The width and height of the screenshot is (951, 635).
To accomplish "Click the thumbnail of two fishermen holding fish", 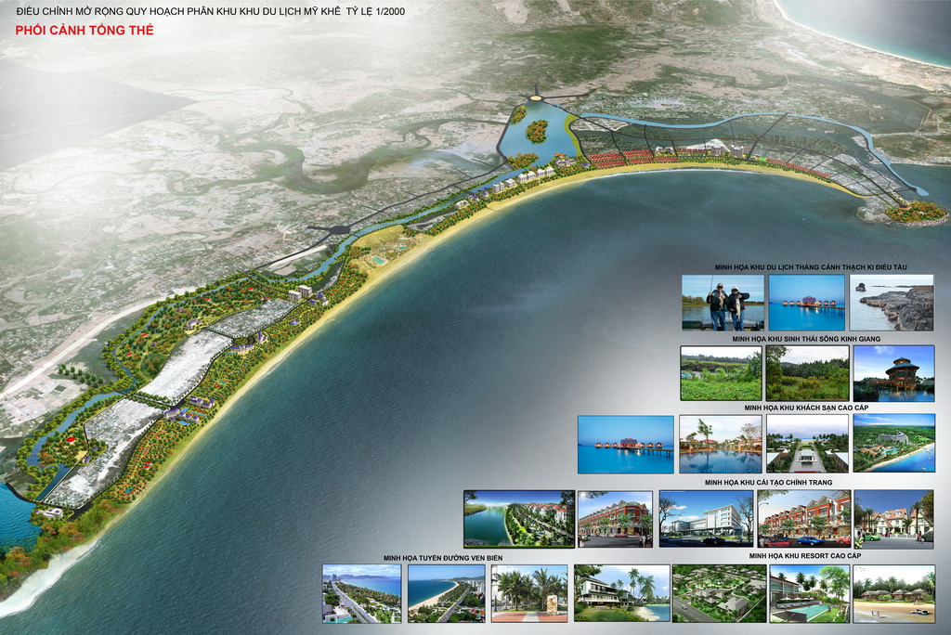I will point(723,302).
